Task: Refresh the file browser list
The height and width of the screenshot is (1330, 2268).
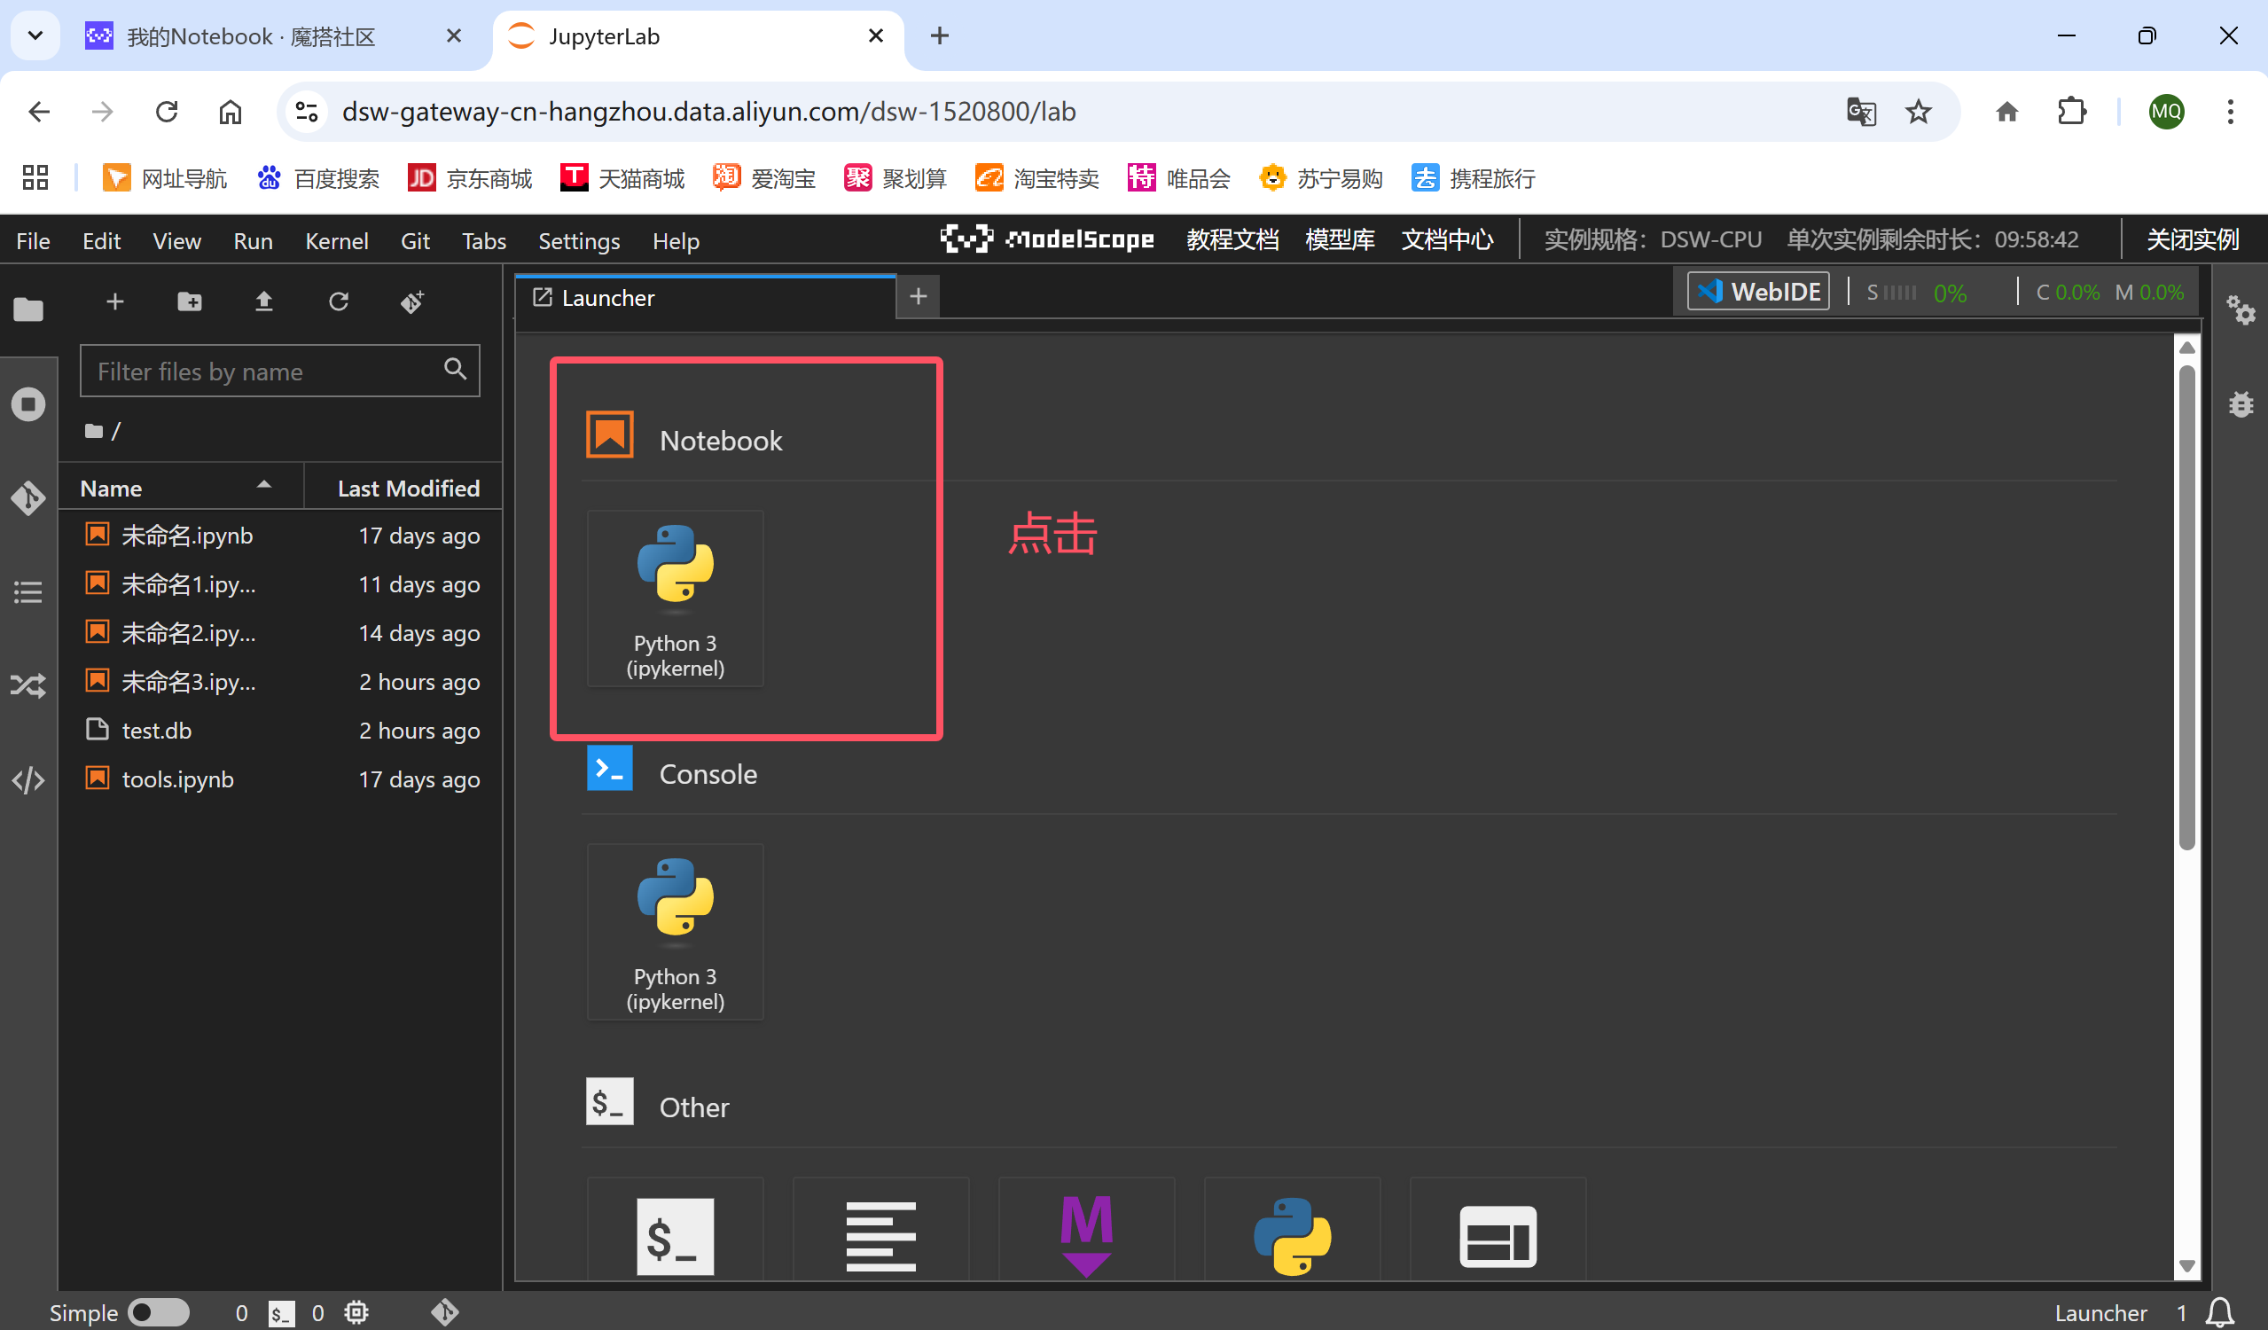Action: click(339, 301)
